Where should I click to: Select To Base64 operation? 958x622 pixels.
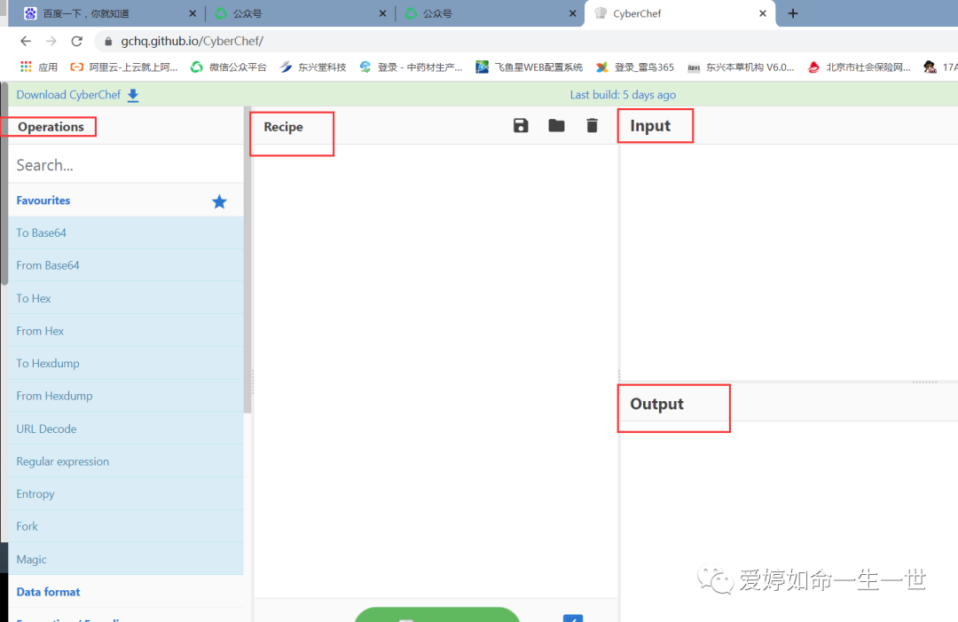click(126, 232)
